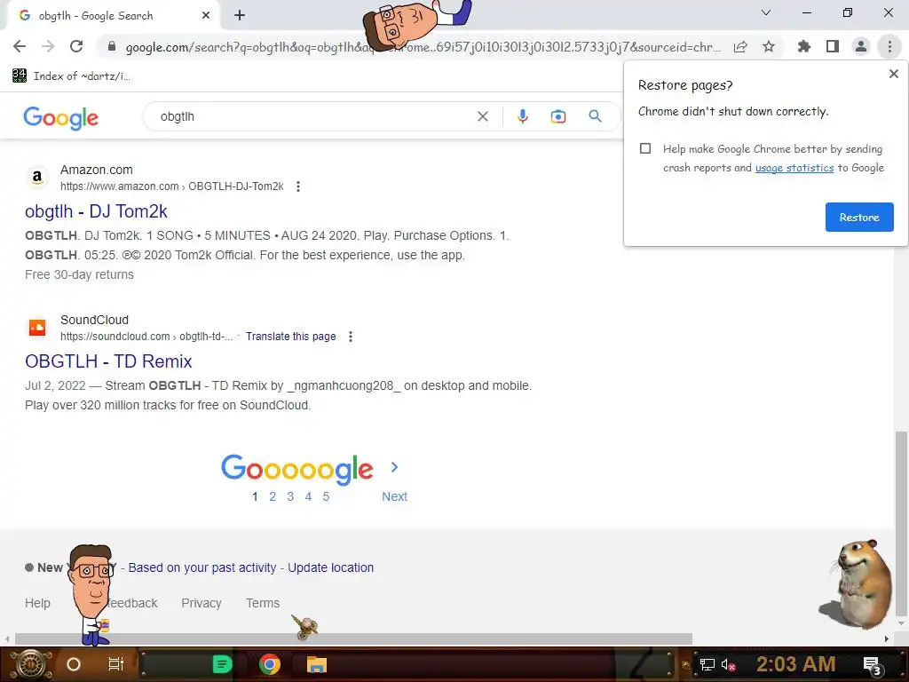Go to results page 4
909x682 pixels.
(x=308, y=496)
